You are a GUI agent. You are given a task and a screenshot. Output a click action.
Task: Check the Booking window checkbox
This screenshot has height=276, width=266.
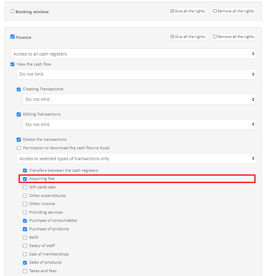[12, 12]
